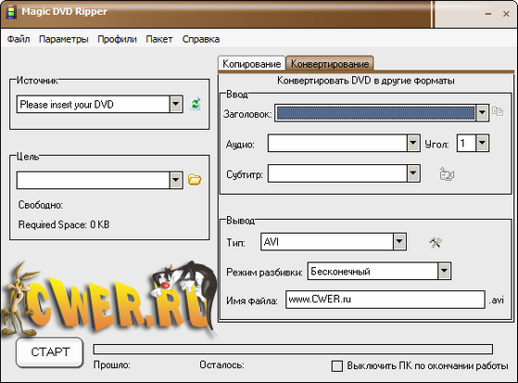This screenshot has height=383, width=518.
Task: Click the Свободно: label
Action: pyautogui.click(x=40, y=205)
